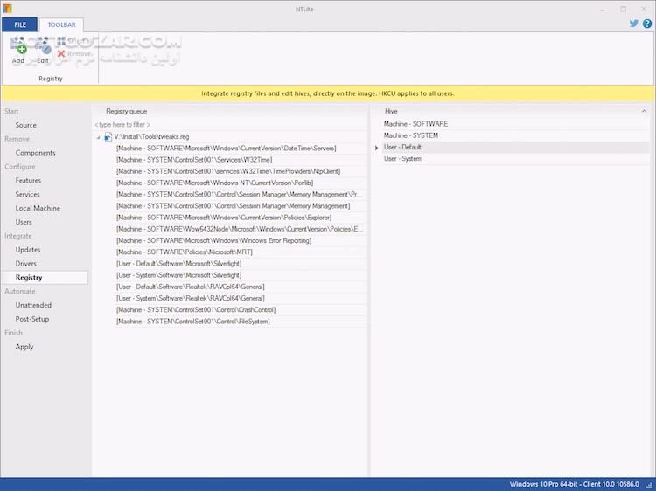
Task: Click the NTLite app logo in title bar
Action: [8, 8]
